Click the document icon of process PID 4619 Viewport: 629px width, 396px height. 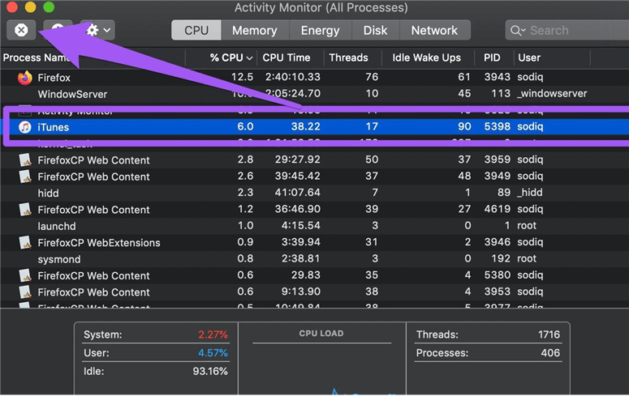click(x=25, y=210)
